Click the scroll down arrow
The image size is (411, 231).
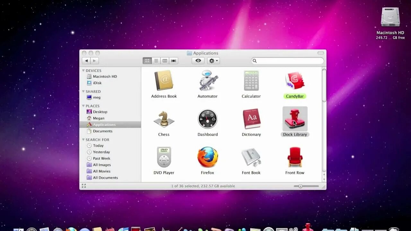[x=324, y=180]
